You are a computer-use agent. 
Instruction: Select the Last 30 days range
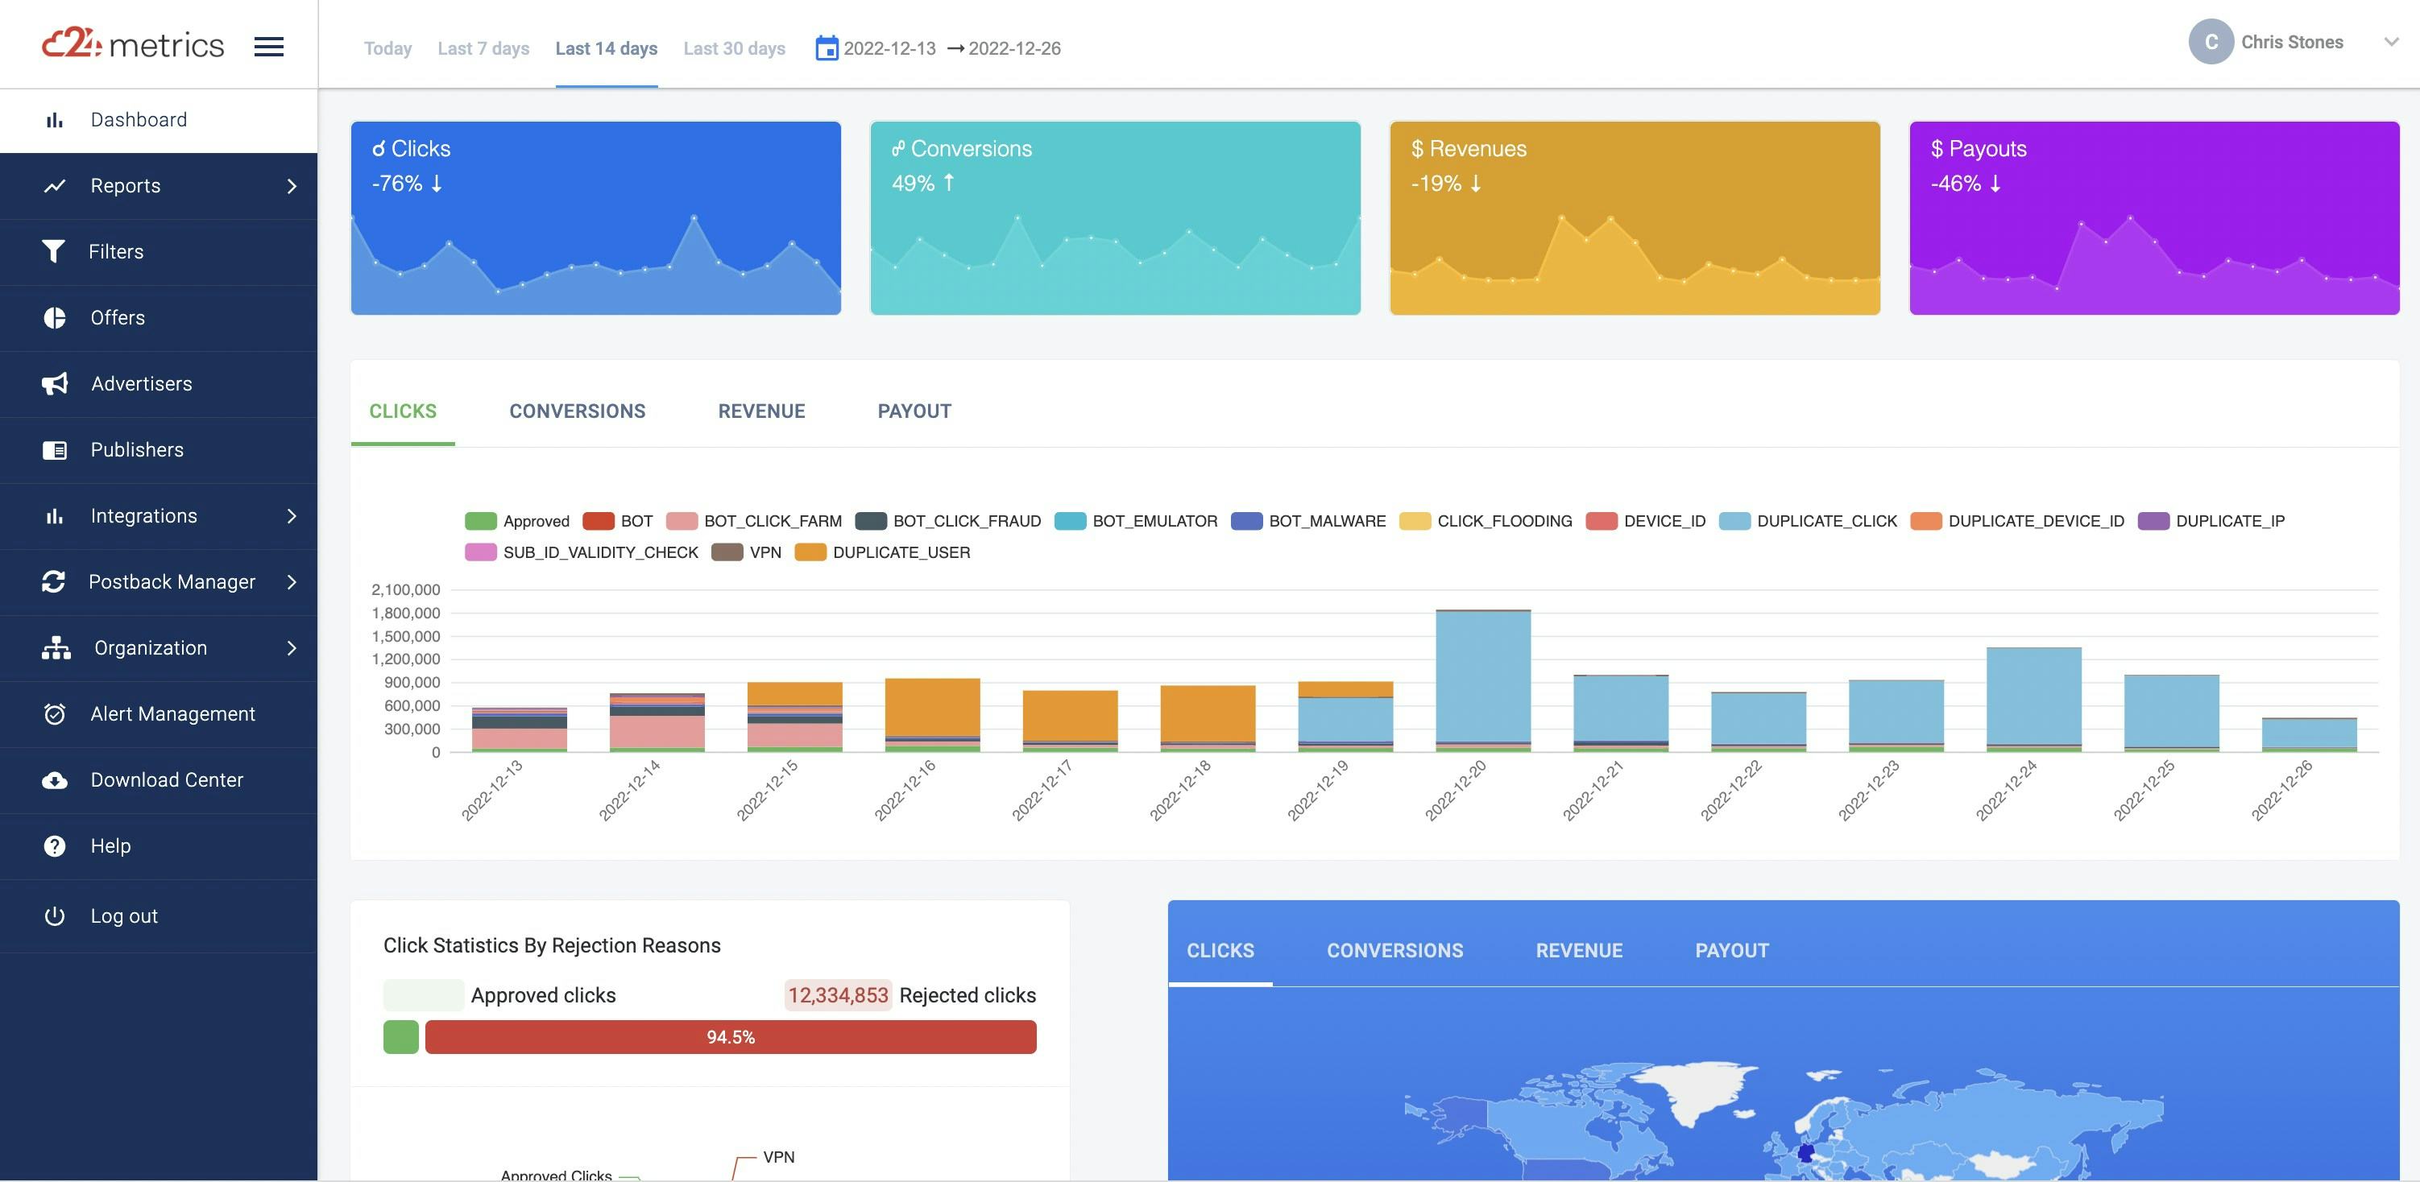734,48
